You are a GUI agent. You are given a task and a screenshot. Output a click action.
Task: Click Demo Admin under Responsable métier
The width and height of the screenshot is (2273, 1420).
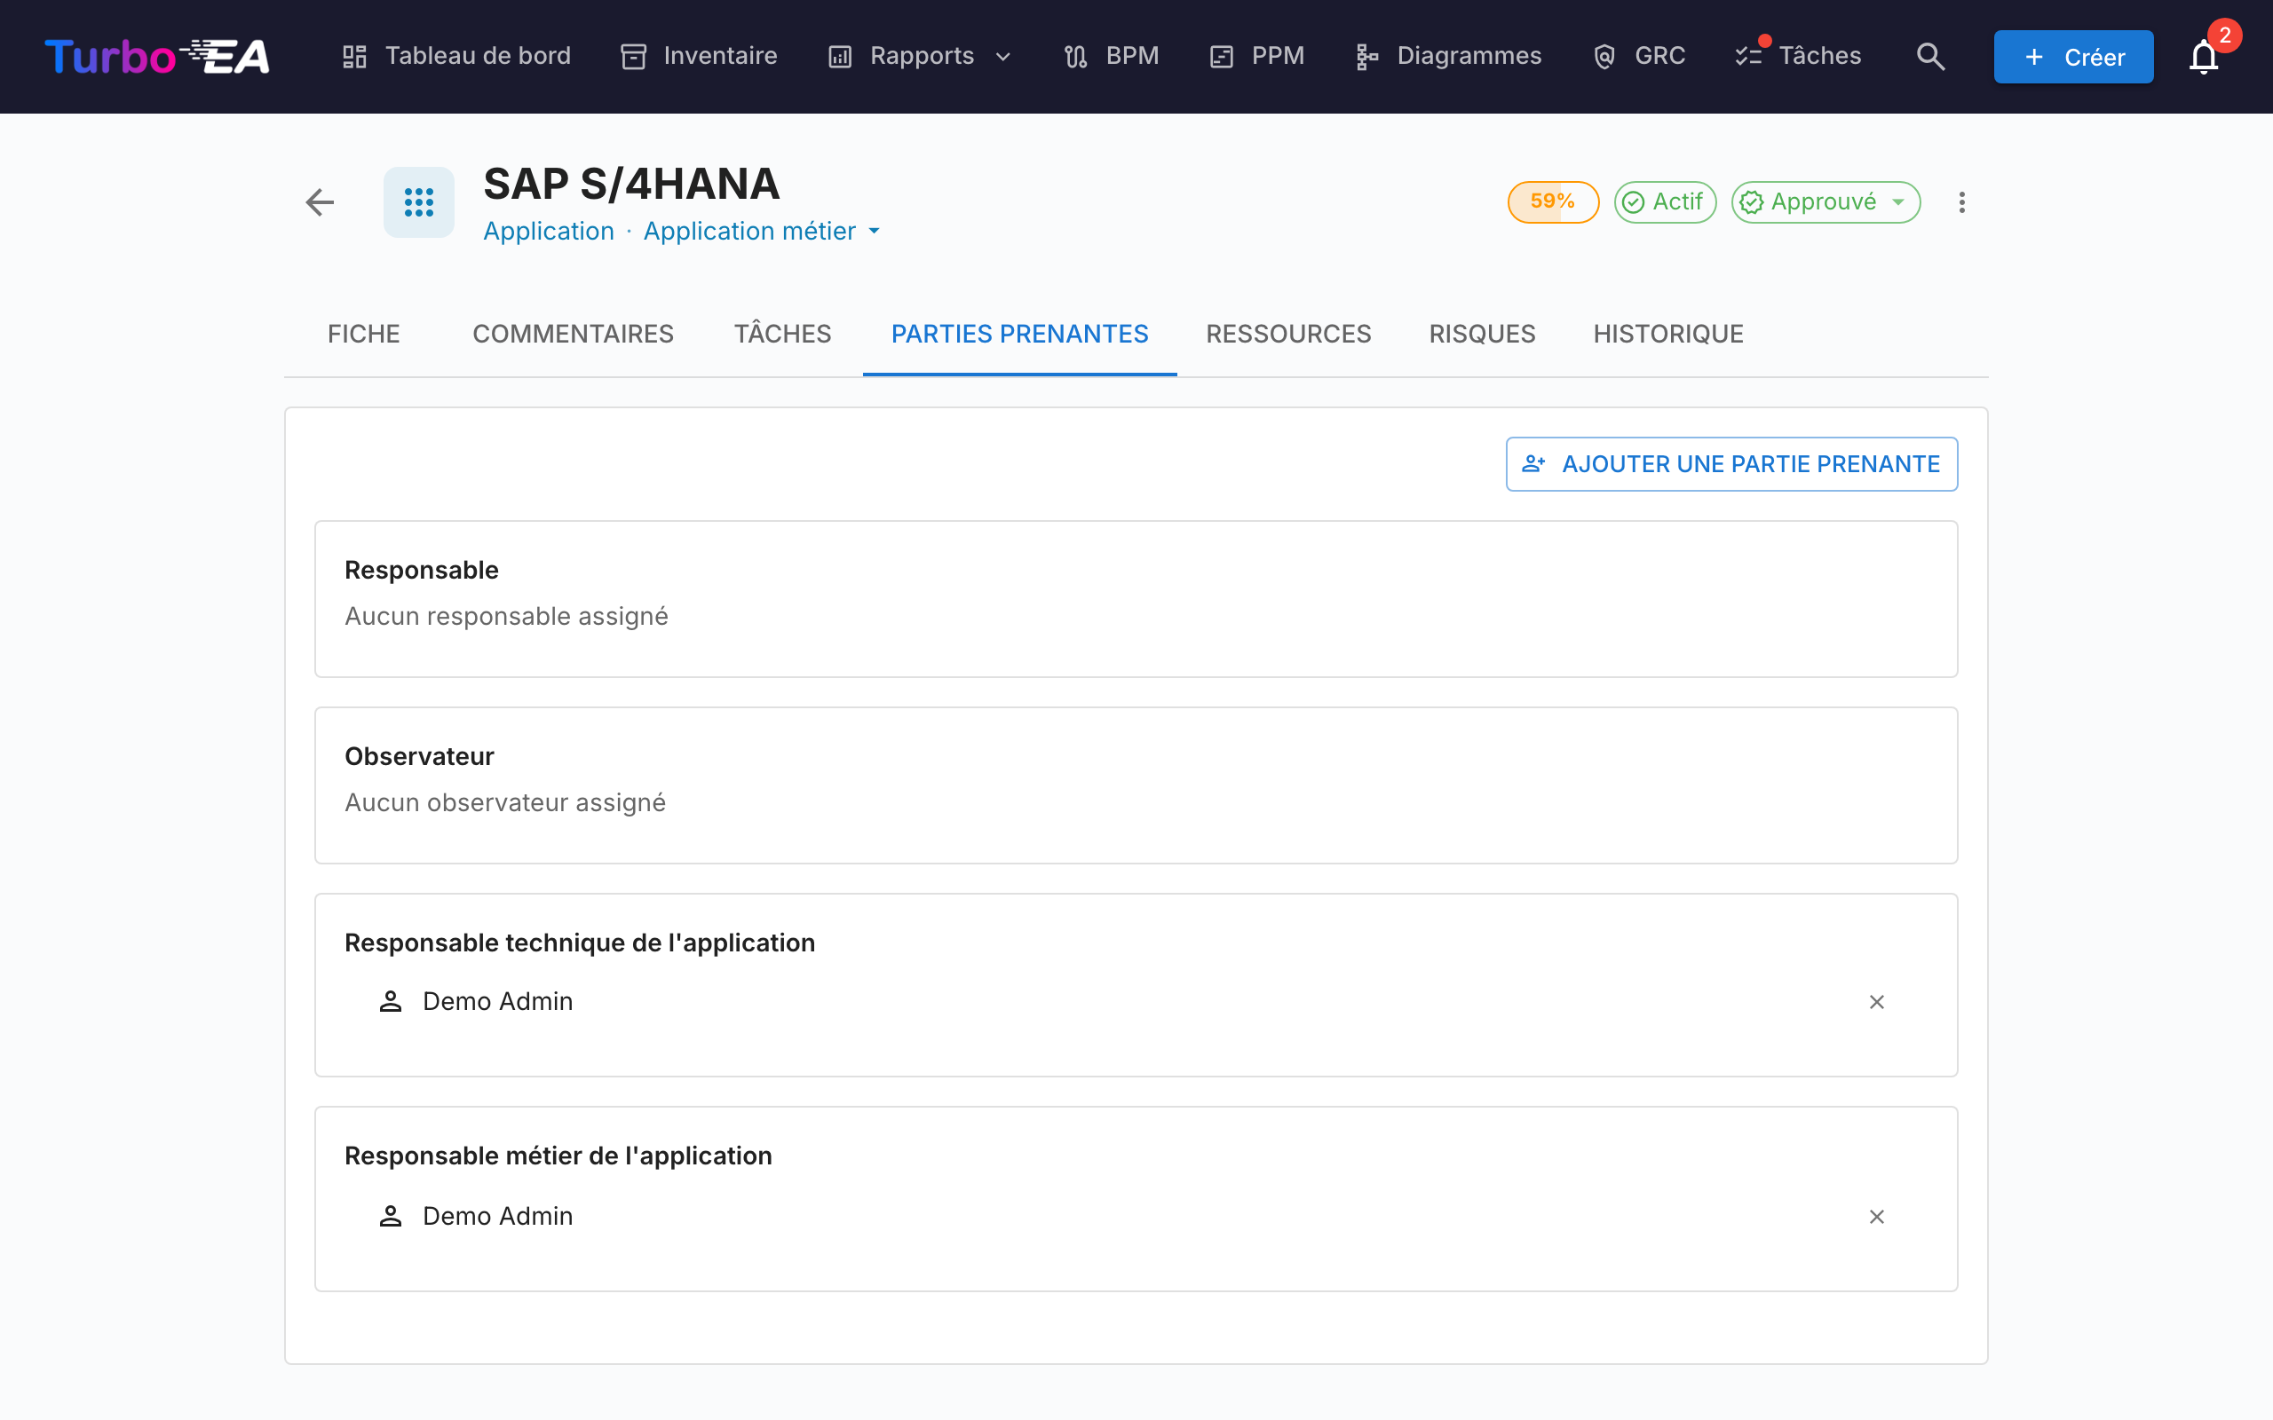(x=498, y=1215)
